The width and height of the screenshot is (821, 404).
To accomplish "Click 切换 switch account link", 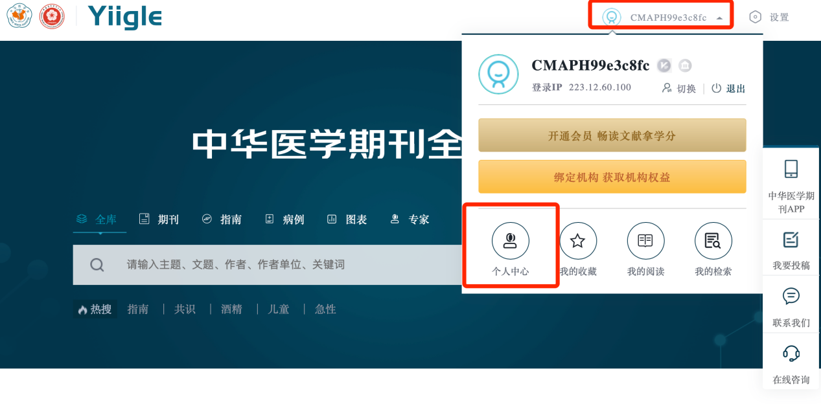I will point(678,89).
